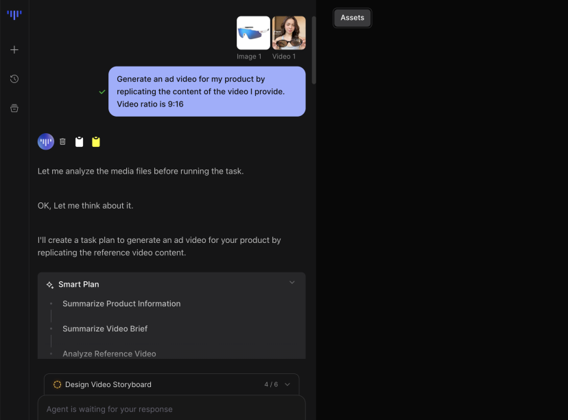Screen dimensions: 568x420
Task: Open the Image 1 sunglasses thumbnail
Action: point(253,33)
